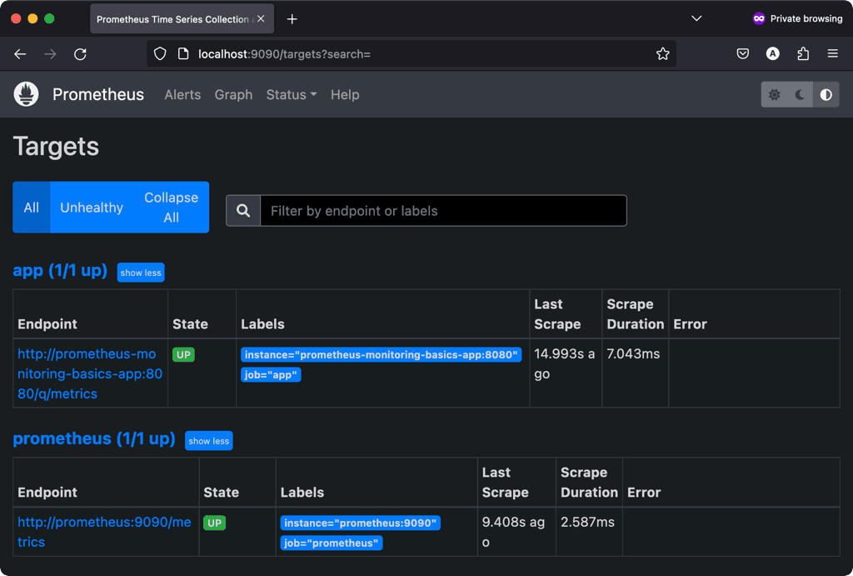Open the Pocket save icon

coord(742,53)
